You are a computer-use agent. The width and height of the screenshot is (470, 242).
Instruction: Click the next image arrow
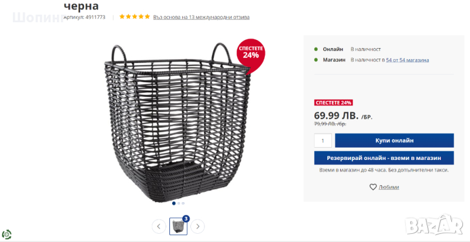click(198, 226)
